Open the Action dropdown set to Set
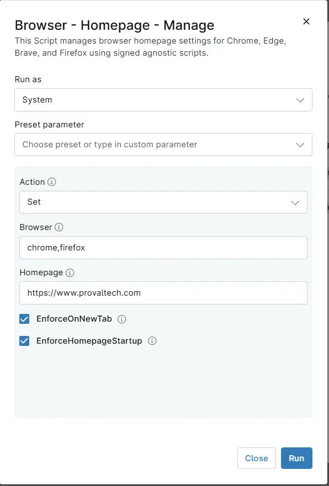Viewport: 329px width, 486px height. (163, 202)
